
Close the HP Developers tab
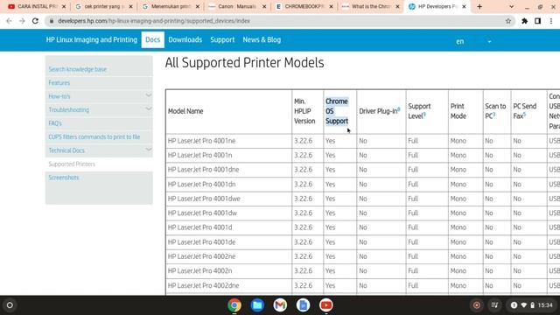(x=464, y=6)
